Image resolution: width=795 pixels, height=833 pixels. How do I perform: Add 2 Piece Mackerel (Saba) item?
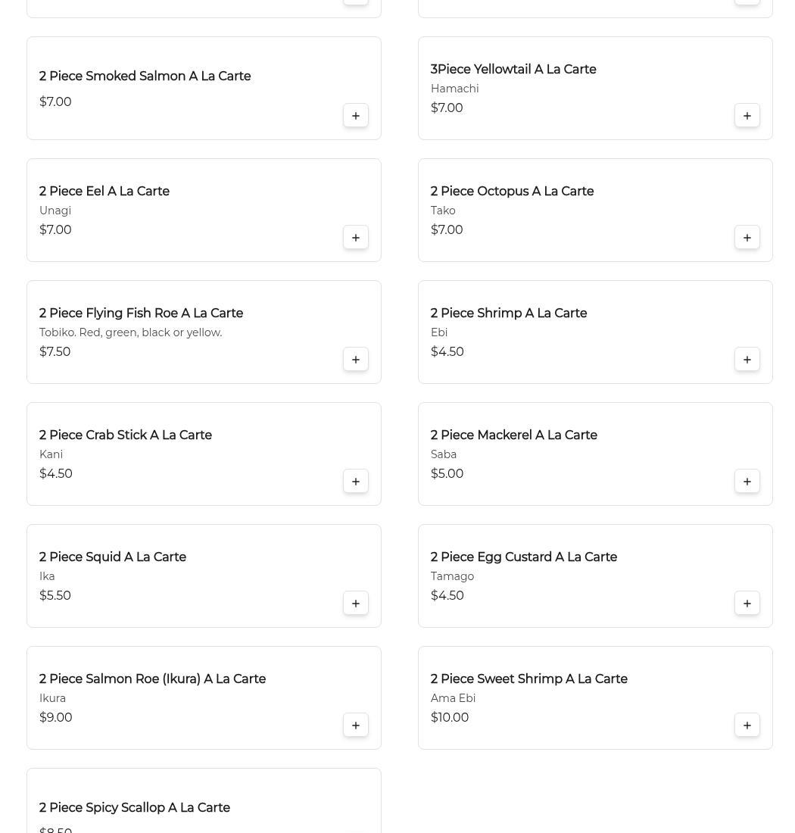click(747, 482)
